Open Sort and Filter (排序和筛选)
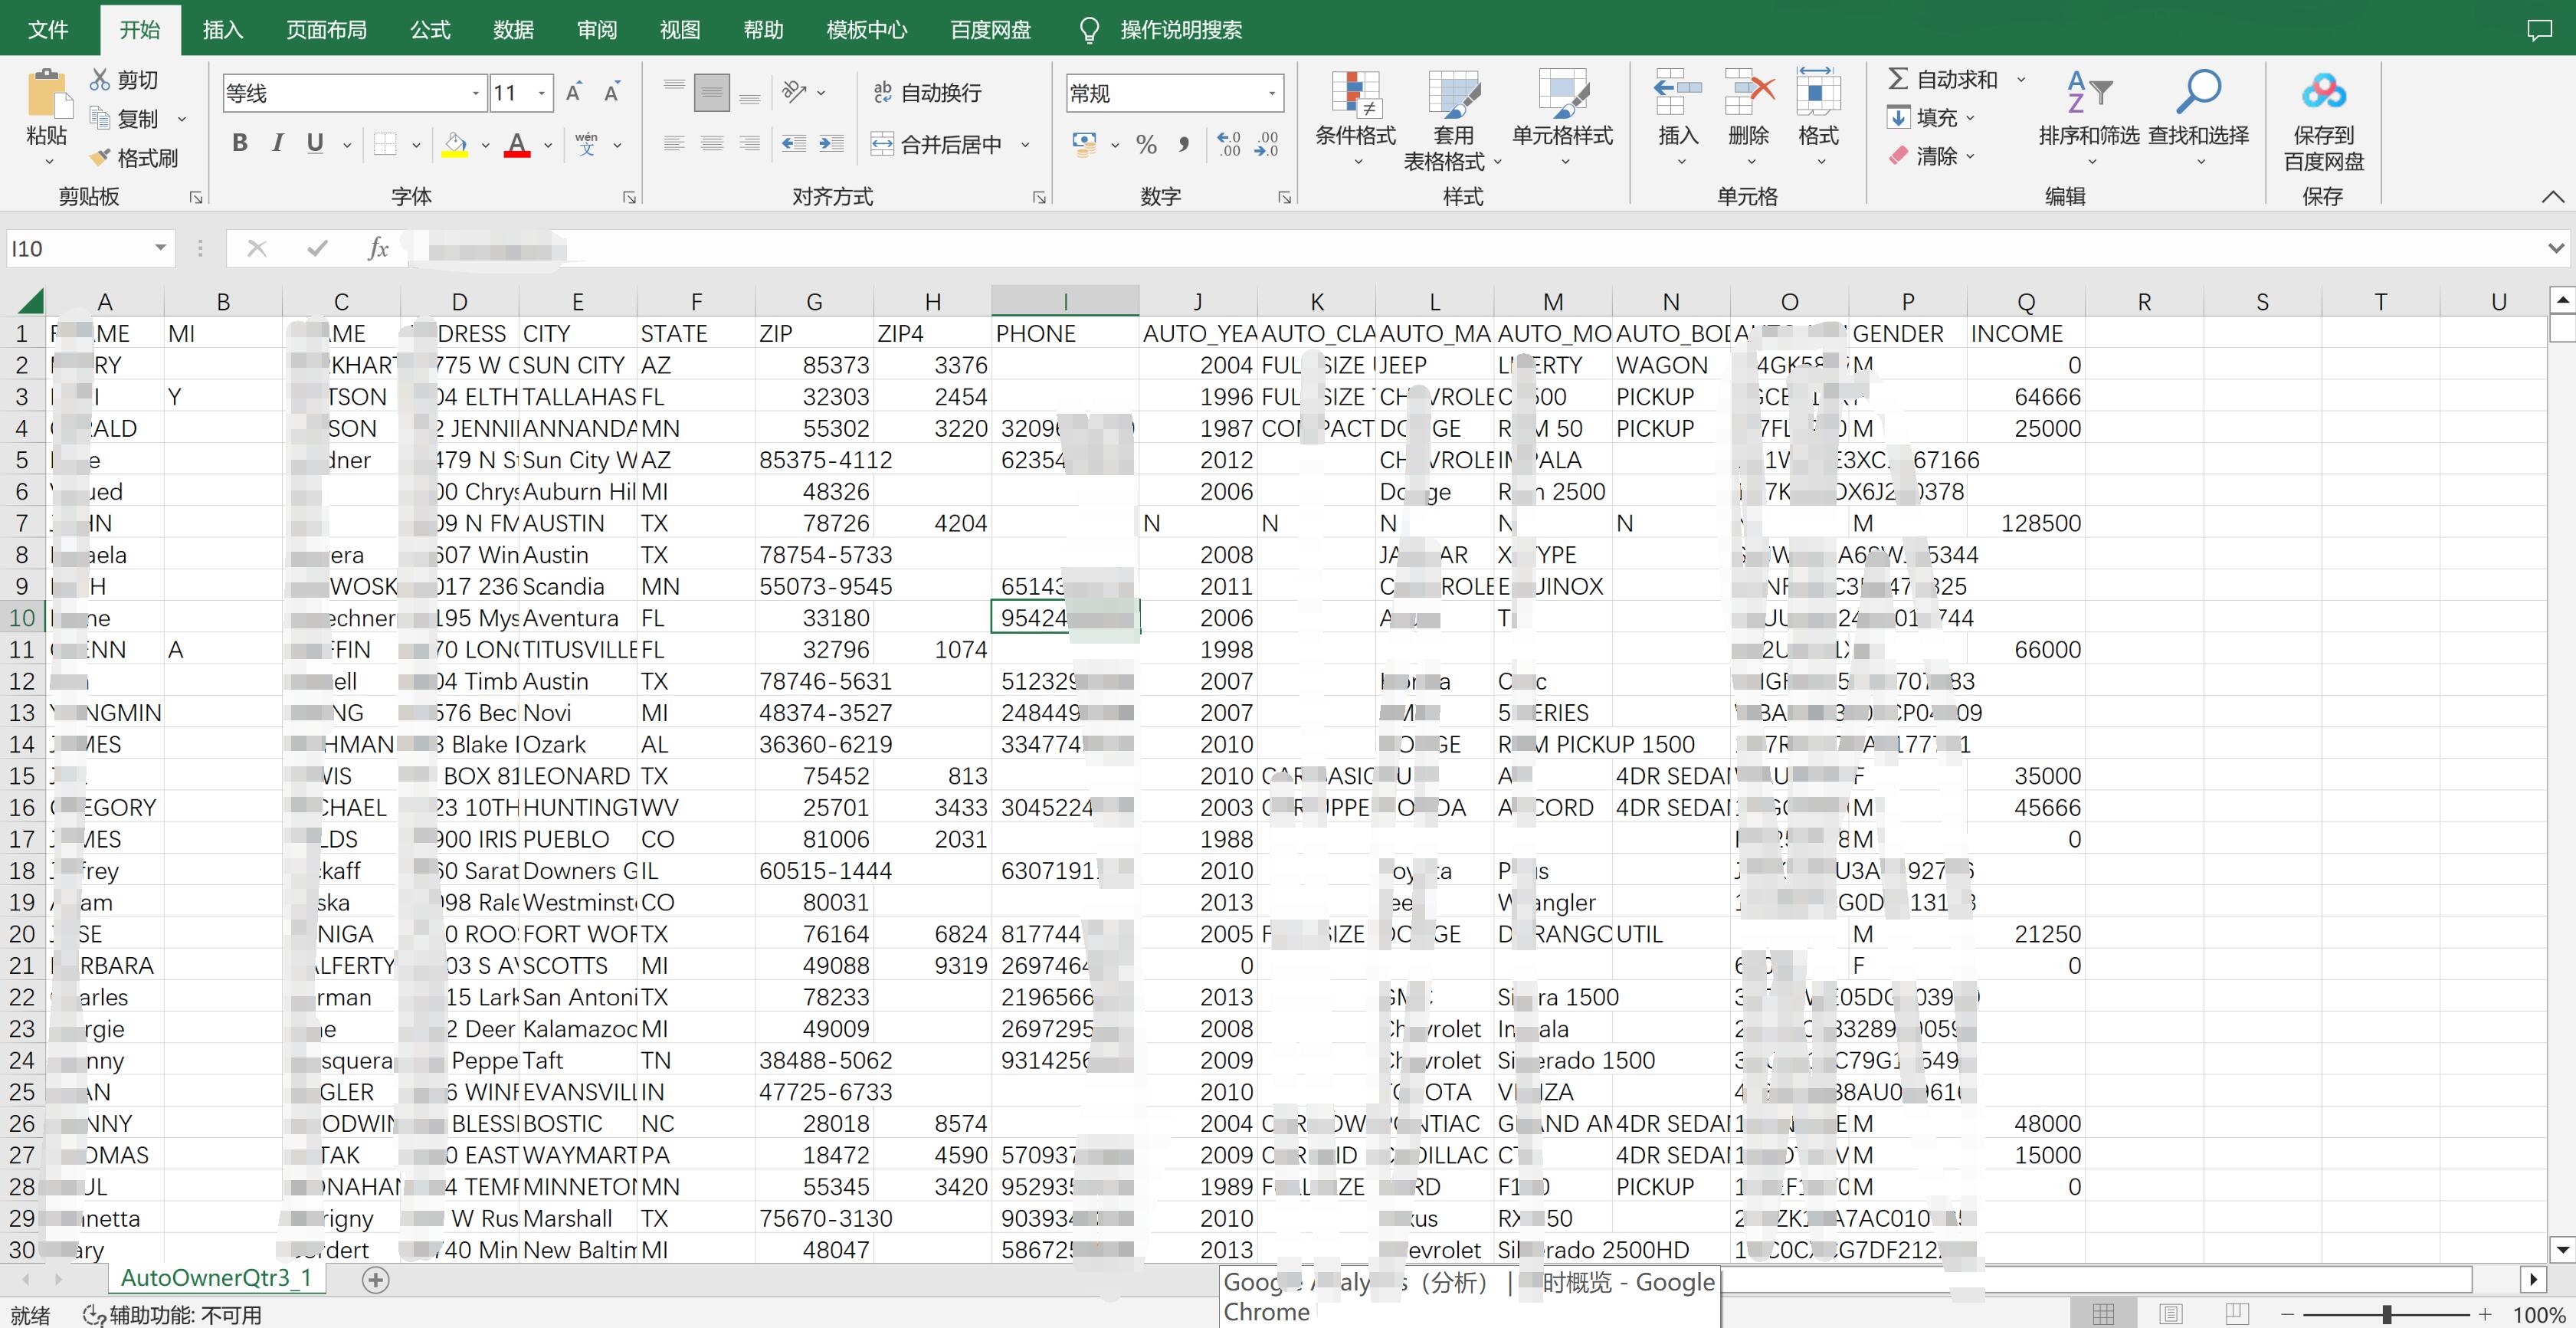2576x1328 pixels. [x=2089, y=118]
